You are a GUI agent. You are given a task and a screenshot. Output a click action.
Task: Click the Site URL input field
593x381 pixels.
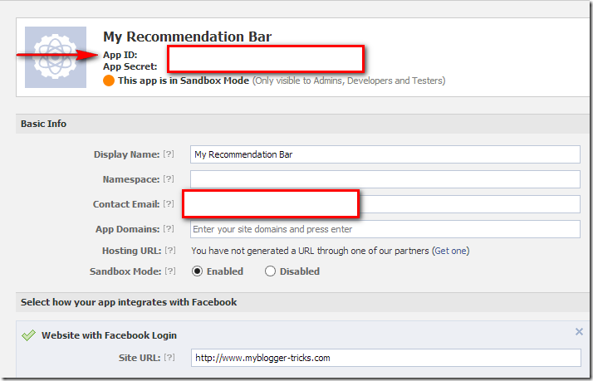(x=385, y=358)
